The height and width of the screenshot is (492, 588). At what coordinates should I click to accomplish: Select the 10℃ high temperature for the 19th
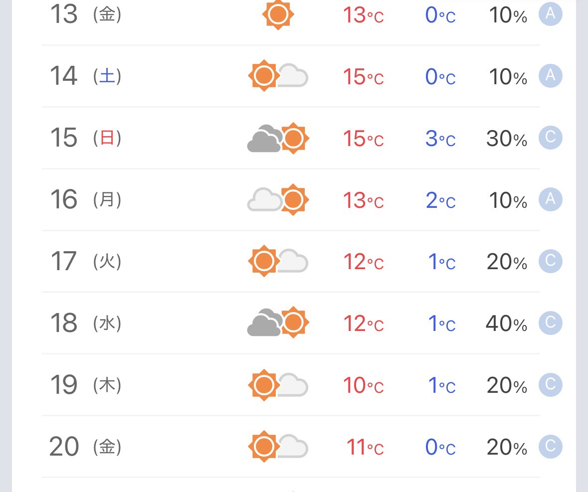pyautogui.click(x=363, y=386)
